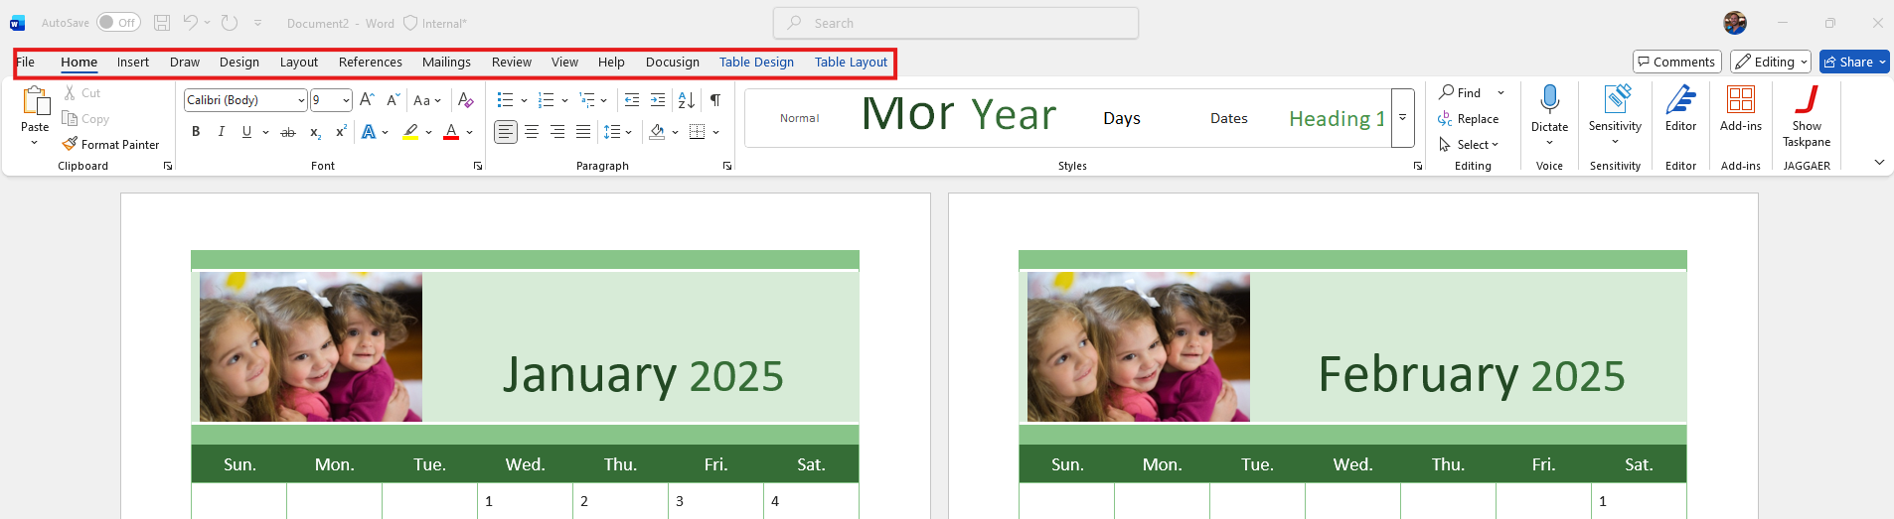The width and height of the screenshot is (1894, 519).
Task: Click the Save disk icon in title bar
Action: (x=162, y=23)
